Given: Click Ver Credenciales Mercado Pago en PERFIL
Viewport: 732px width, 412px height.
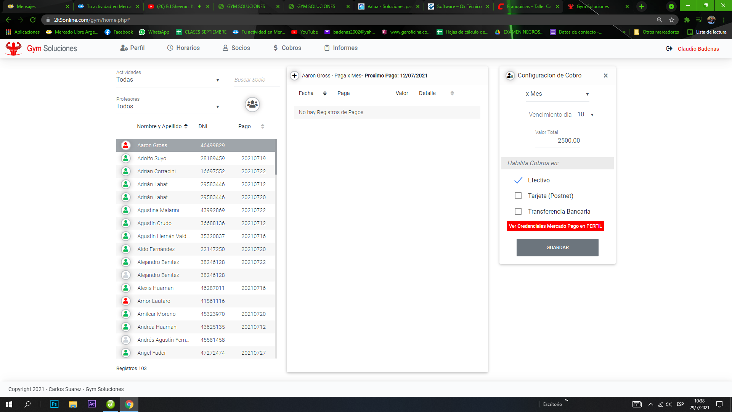Looking at the screenshot, I should (x=555, y=226).
